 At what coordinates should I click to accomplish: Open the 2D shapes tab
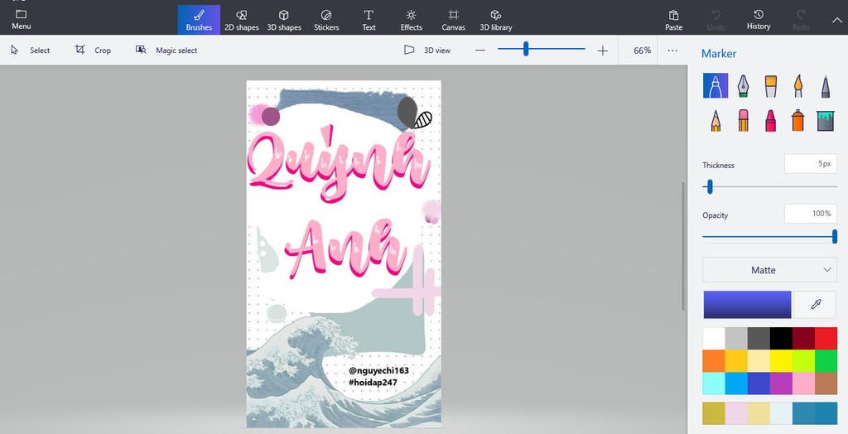pyautogui.click(x=241, y=20)
